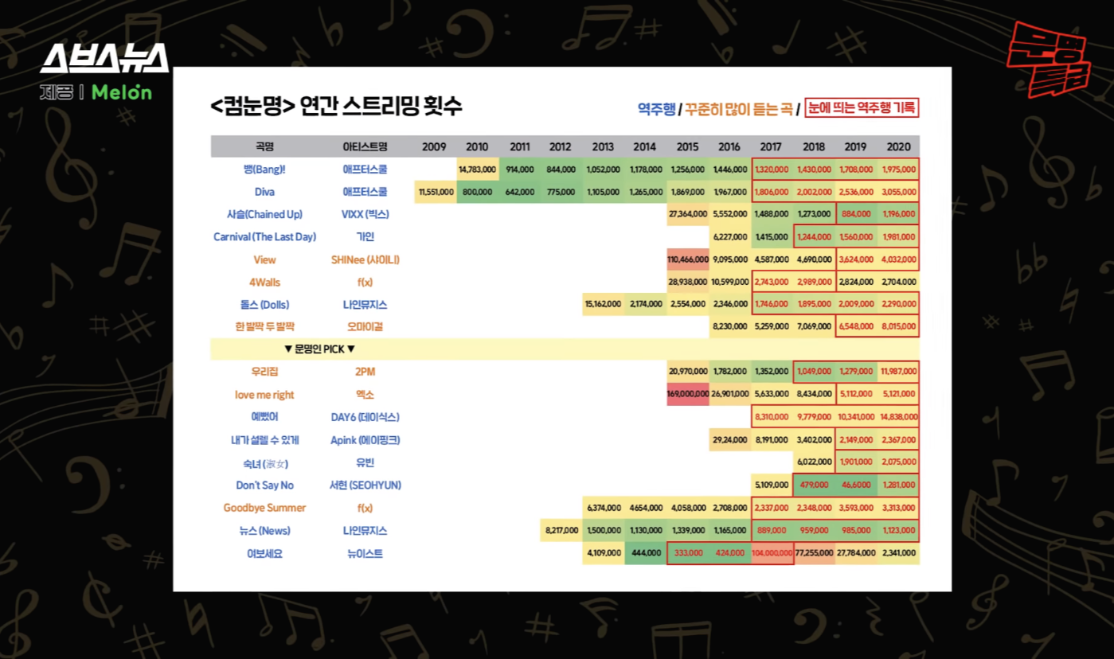This screenshot has height=659, width=1114.
Task: Select the 2020 year column header
Action: (x=898, y=147)
